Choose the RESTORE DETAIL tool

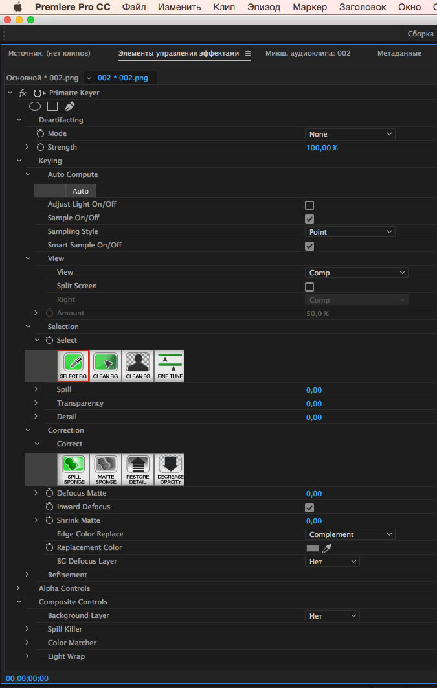[138, 470]
